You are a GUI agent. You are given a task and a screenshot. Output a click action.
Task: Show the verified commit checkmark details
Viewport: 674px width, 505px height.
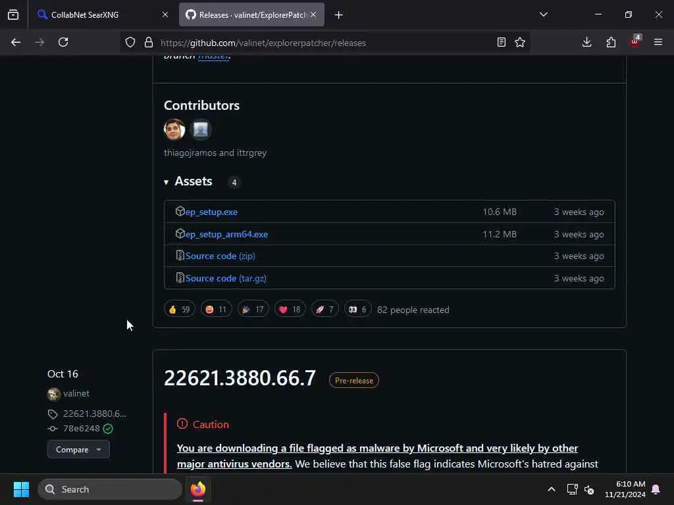tap(108, 429)
